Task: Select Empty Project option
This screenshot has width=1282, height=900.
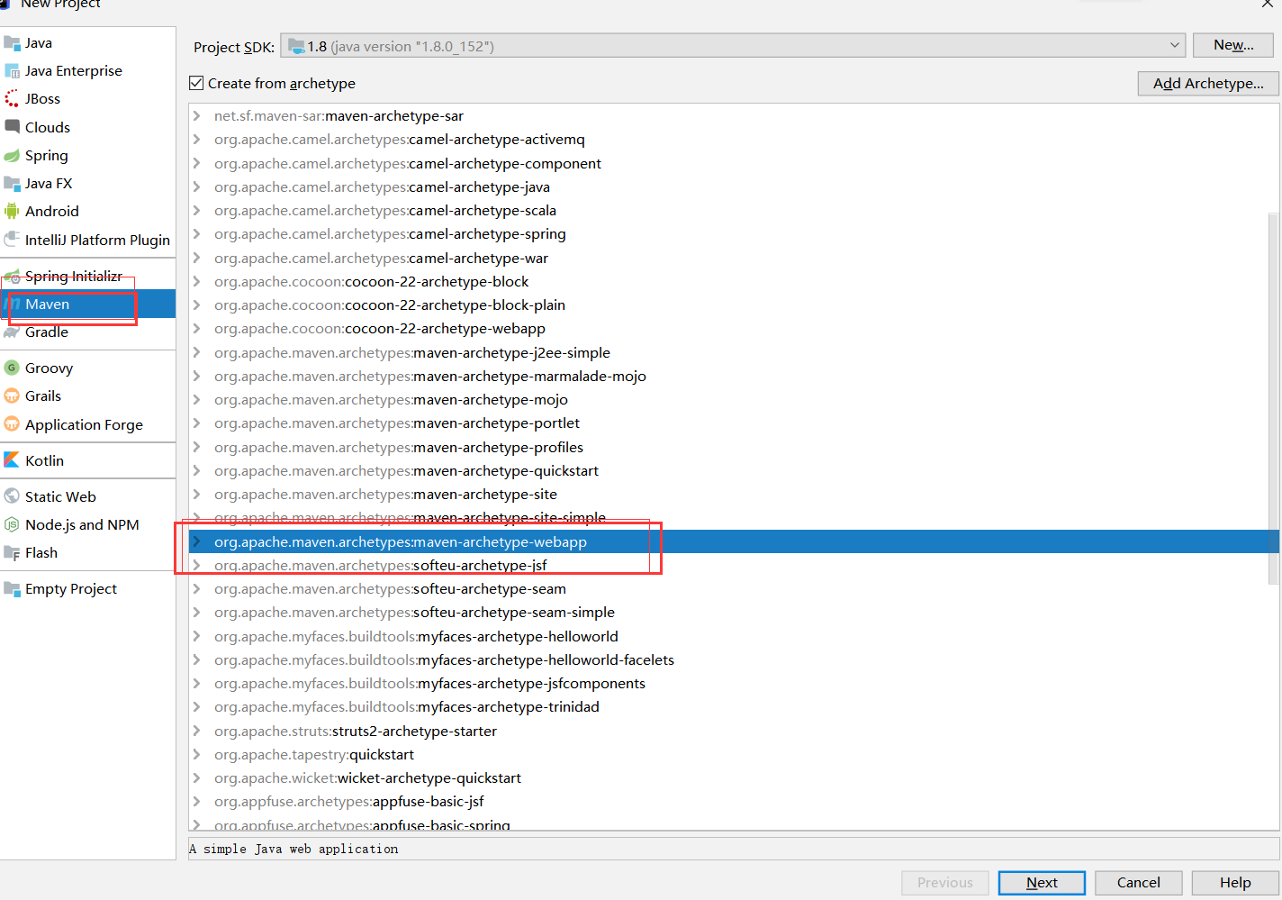Action: pyautogui.click(x=87, y=589)
